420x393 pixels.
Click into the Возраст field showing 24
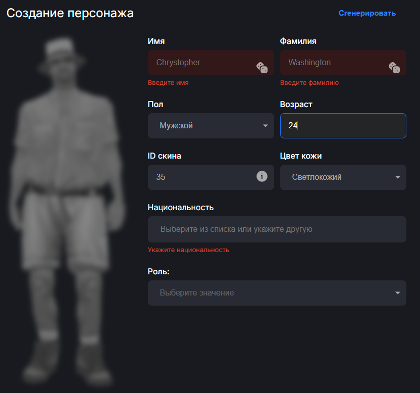(343, 126)
